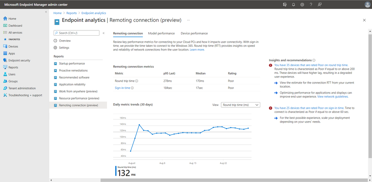Open Tenant administration in left navigation
This screenshot has width=372, height=182.
coord(22,88)
